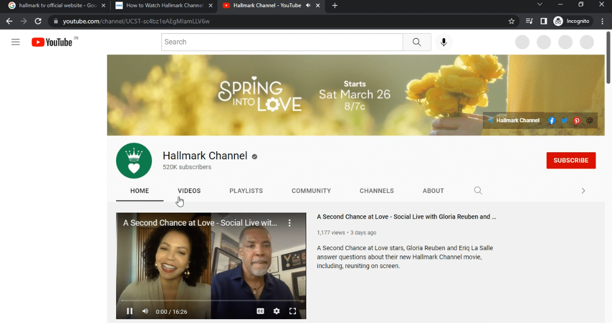The width and height of the screenshot is (612, 323).
Task: Click the verified badge next to Hallmark Channel
Action: 255,157
